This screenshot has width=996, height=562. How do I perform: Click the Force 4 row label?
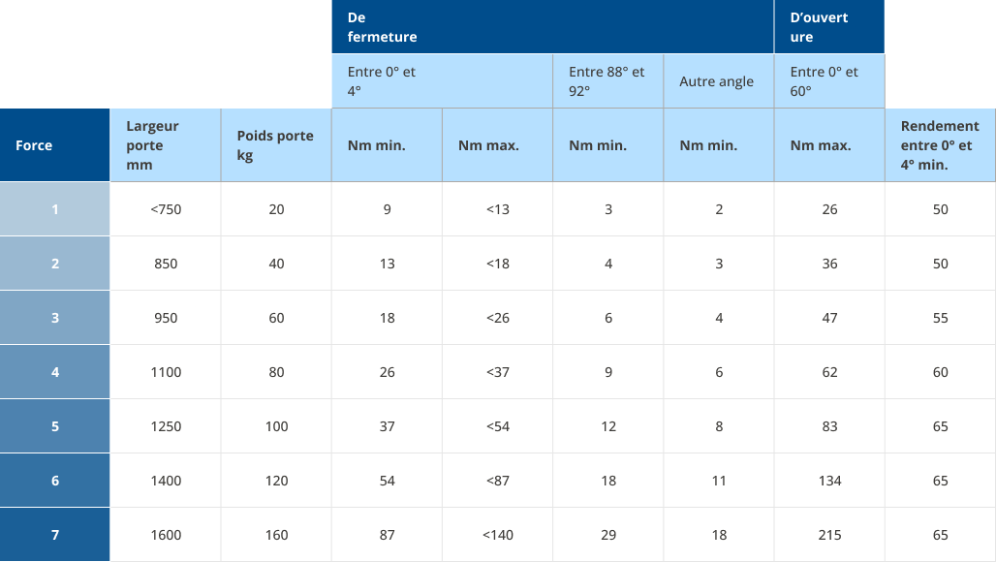pyautogui.click(x=55, y=372)
